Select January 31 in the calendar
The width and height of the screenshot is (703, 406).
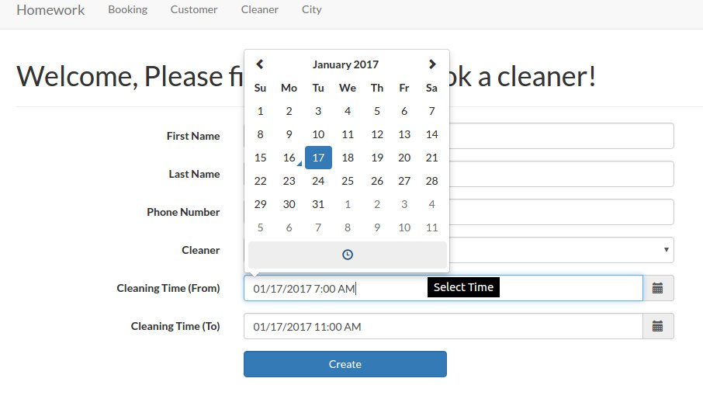[x=318, y=204]
